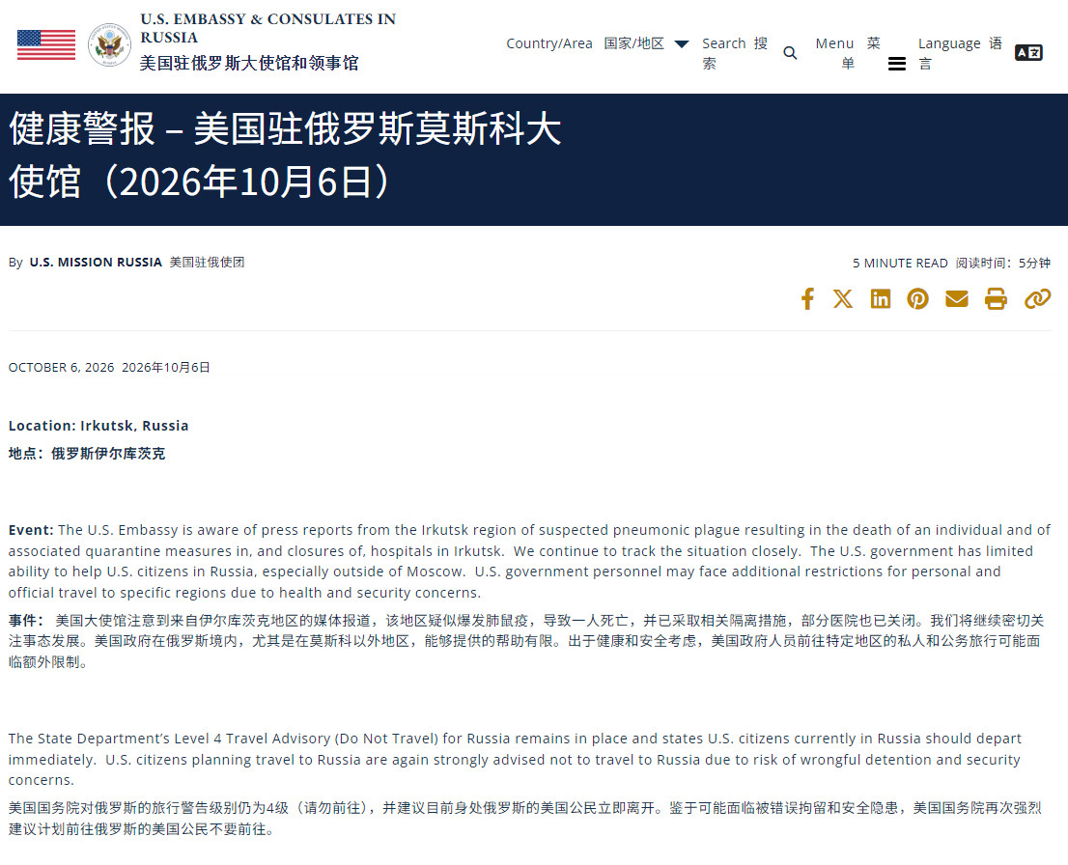
Task: Click the American flag icon
Action: (x=46, y=45)
